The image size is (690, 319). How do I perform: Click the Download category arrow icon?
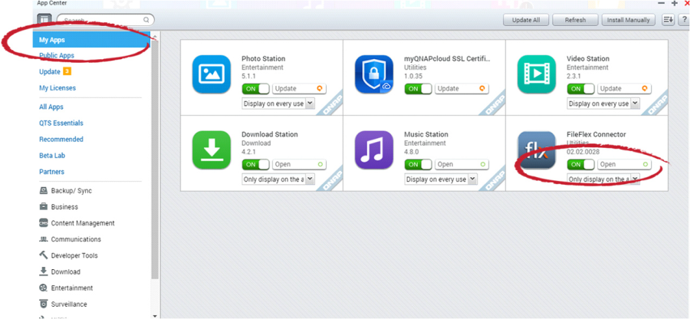click(x=44, y=271)
